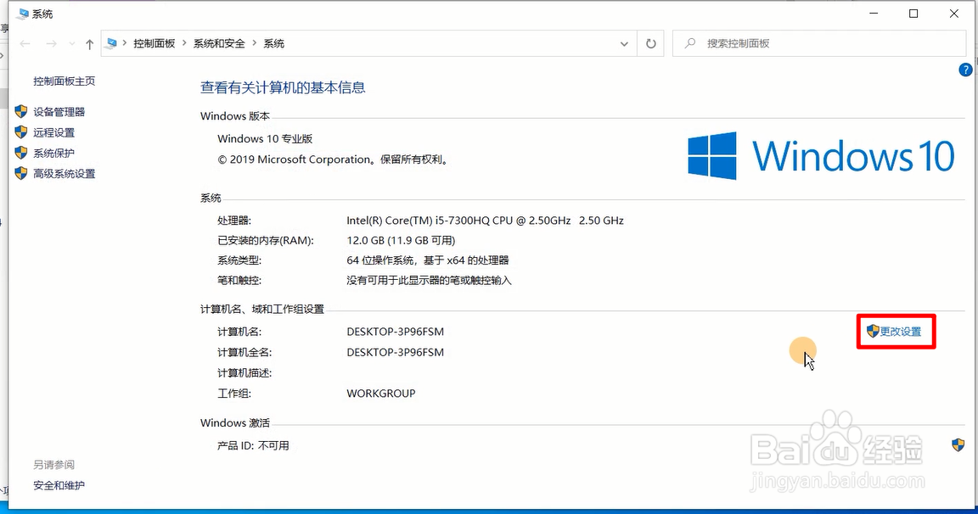Image resolution: width=978 pixels, height=514 pixels.
Task: Click the search magnifier icon
Action: point(690,43)
